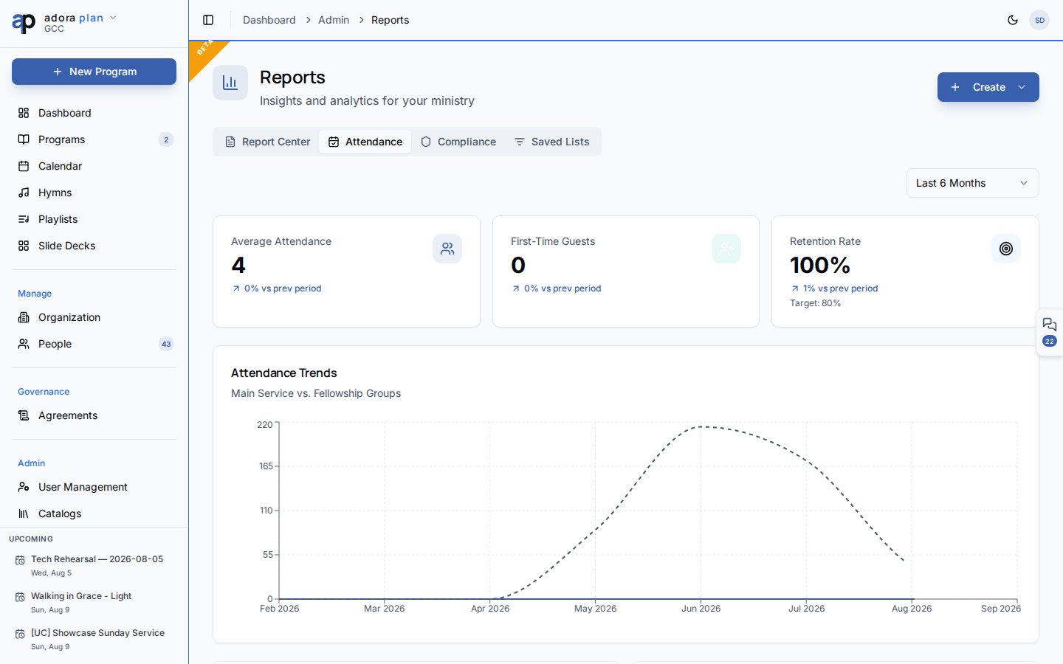The image size is (1063, 664).
Task: Toggle dark mode with the moon icon
Action: [1013, 20]
